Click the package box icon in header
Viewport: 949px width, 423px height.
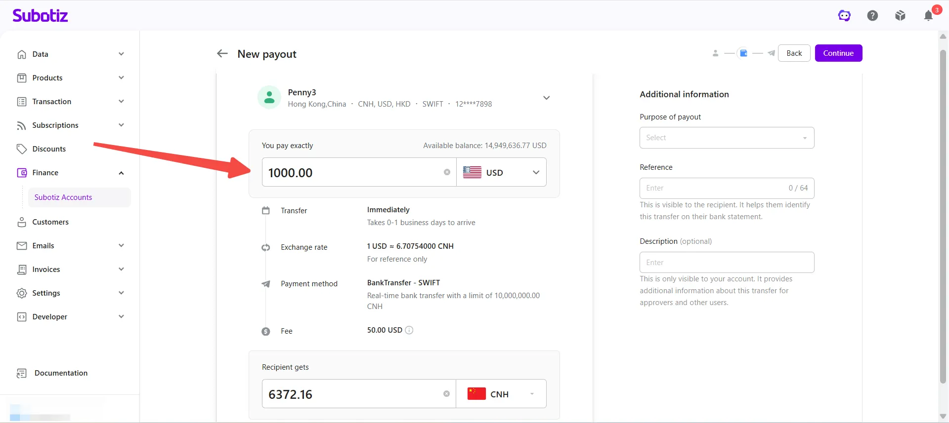click(x=900, y=16)
